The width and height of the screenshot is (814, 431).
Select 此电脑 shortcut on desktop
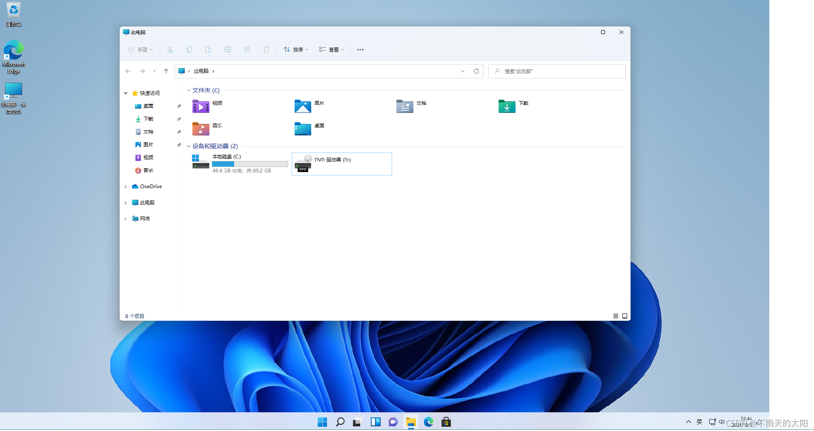[x=13, y=98]
